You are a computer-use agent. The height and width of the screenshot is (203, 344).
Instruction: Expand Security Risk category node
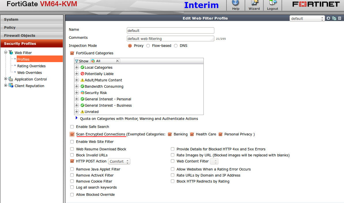77,93
